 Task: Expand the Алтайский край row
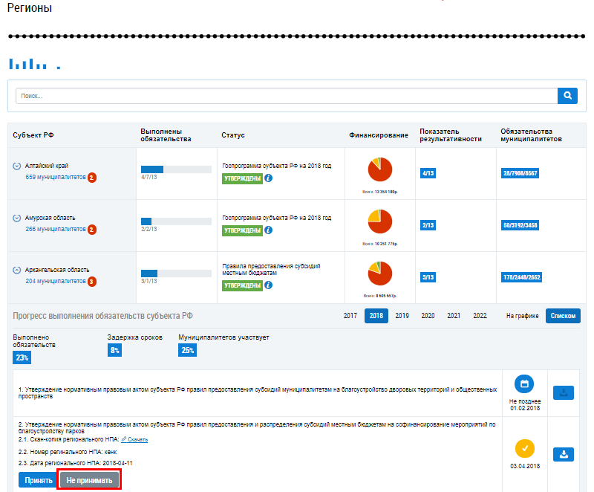(x=16, y=166)
